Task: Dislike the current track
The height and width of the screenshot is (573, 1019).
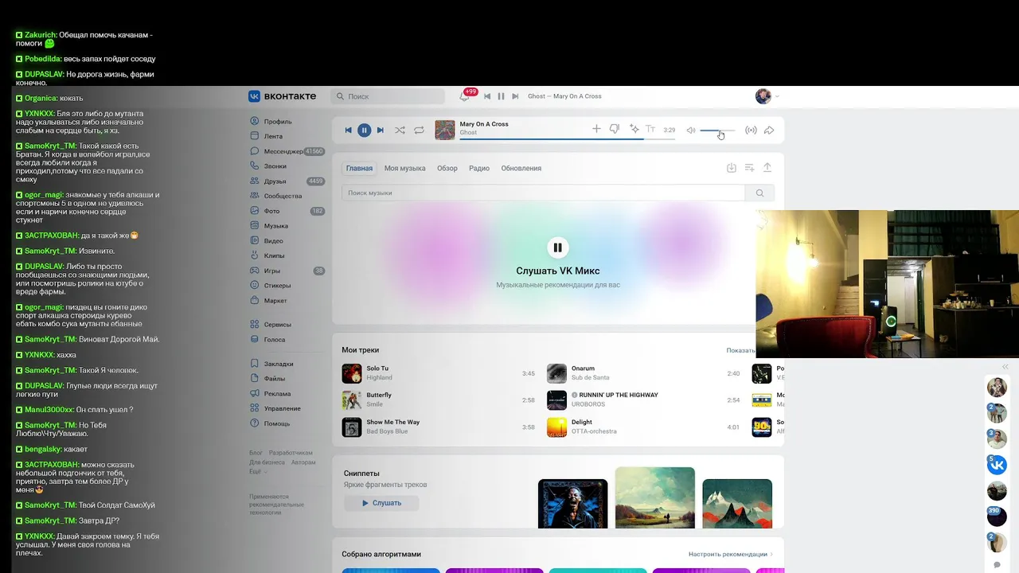Action: (x=615, y=129)
